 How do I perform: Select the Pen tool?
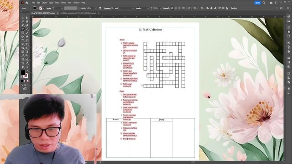click(x=23, y=26)
